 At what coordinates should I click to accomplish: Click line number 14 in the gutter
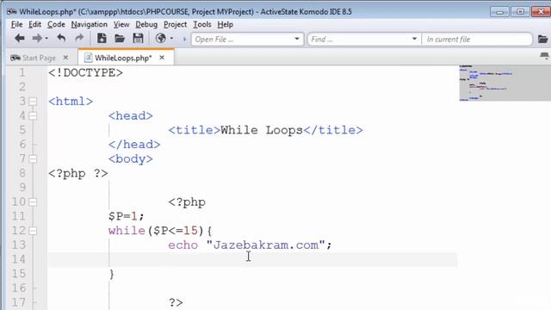(x=19, y=259)
